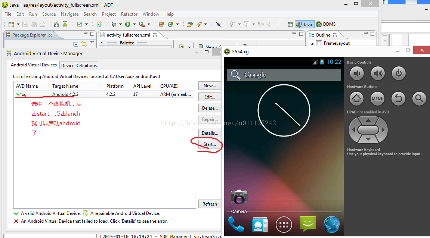Click the Save All toolbar icon
Image resolution: width=430 pixels, height=238 pixels.
(x=34, y=24)
